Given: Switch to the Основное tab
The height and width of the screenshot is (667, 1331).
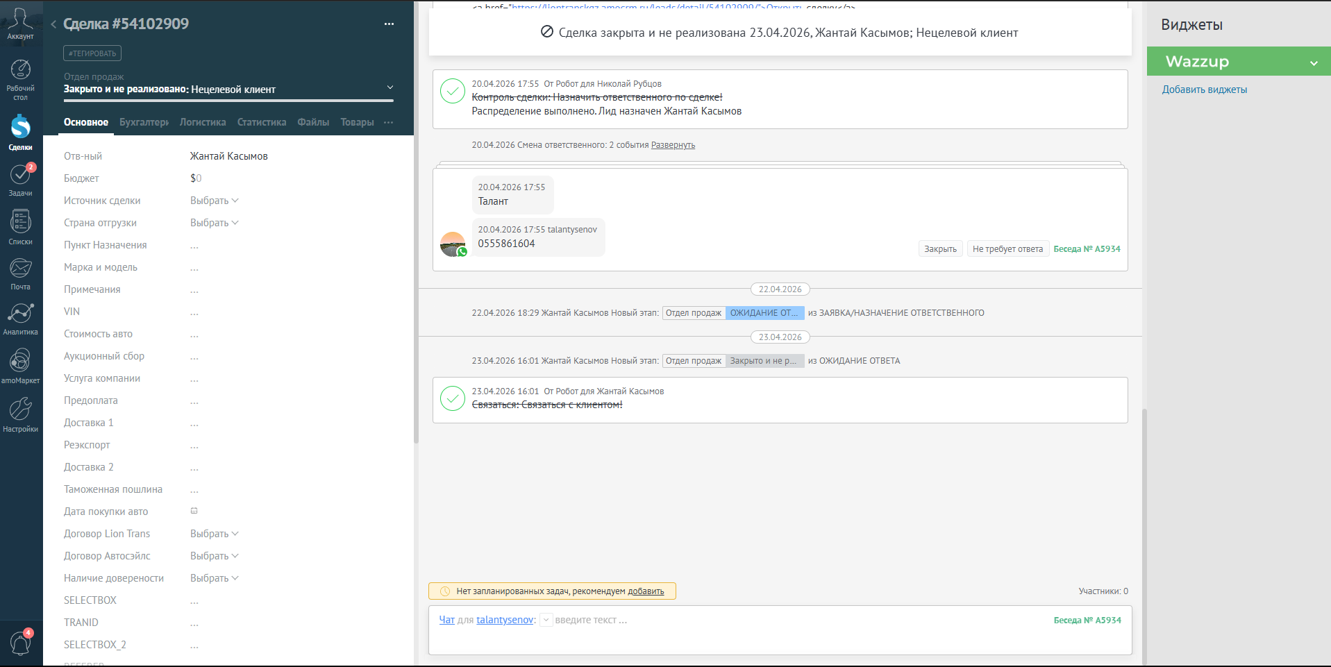Looking at the screenshot, I should [86, 122].
